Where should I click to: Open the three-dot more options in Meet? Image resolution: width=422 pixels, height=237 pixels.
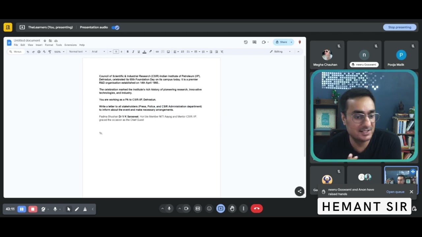pos(243,208)
